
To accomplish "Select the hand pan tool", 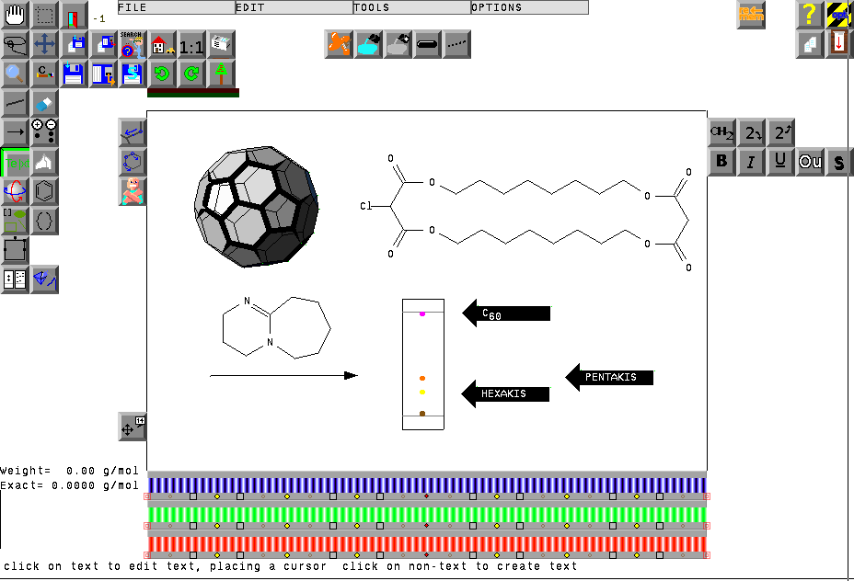I will (15, 15).
